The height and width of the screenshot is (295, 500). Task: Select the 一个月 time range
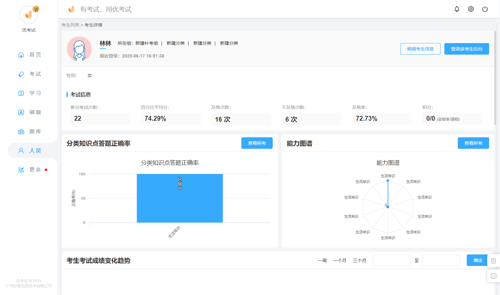[x=340, y=261]
